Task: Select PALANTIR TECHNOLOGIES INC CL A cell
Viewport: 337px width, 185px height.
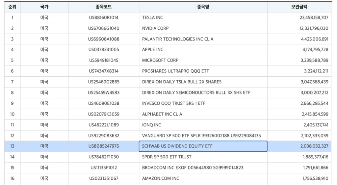Action: pyautogui.click(x=203, y=39)
